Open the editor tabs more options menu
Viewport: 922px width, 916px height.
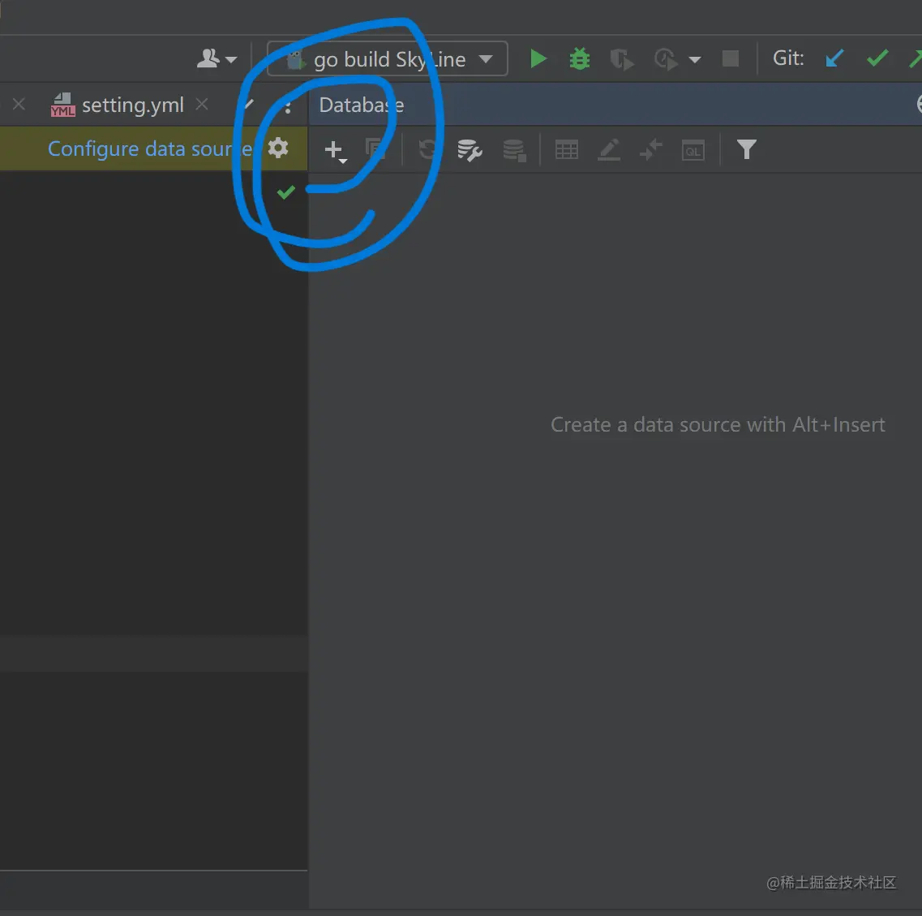coord(288,106)
